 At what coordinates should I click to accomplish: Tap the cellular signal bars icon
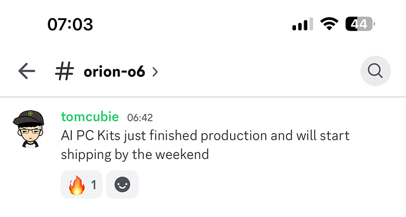[x=302, y=24]
